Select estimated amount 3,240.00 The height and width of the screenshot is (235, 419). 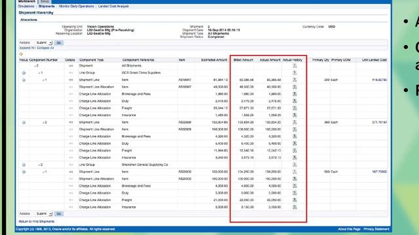click(x=221, y=158)
